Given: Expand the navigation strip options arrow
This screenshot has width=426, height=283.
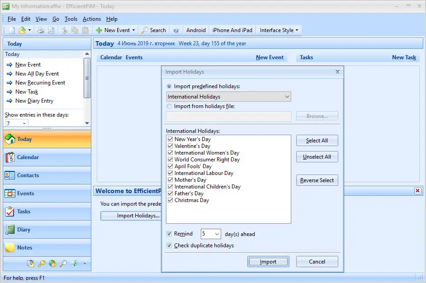Looking at the screenshot, I should 85,264.
